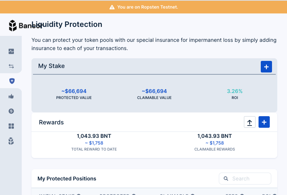Screen dimensions: 287x195
Task: Add a stake with the My Stake plus button
Action: click(266, 67)
